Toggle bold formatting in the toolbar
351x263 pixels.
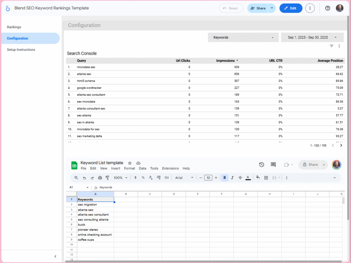(x=225, y=178)
